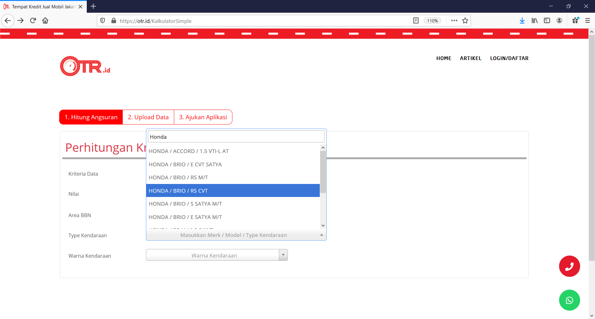This screenshot has width=595, height=319.
Task: Toggle reader view icon in address bar
Action: [416, 21]
